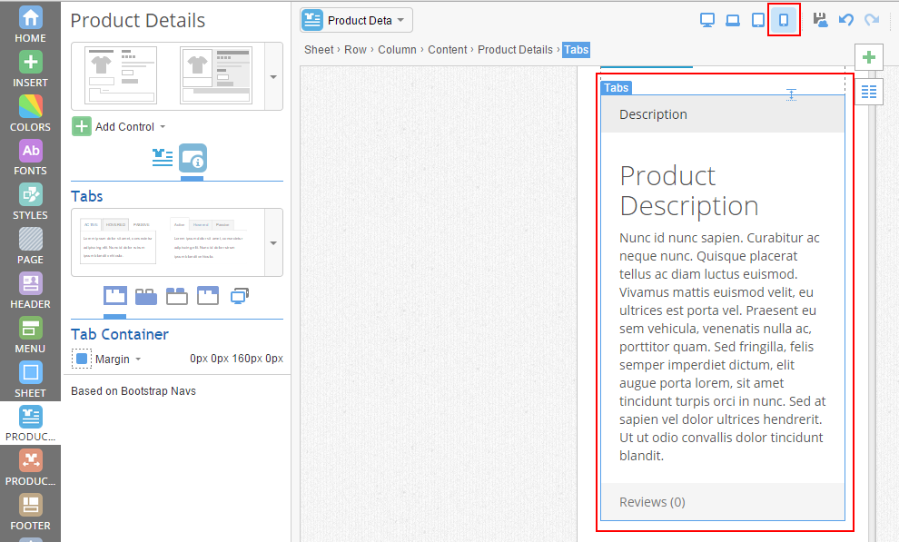Viewport: 899px width, 542px height.
Task: Go to Row in breadcrumb
Action: (x=355, y=50)
